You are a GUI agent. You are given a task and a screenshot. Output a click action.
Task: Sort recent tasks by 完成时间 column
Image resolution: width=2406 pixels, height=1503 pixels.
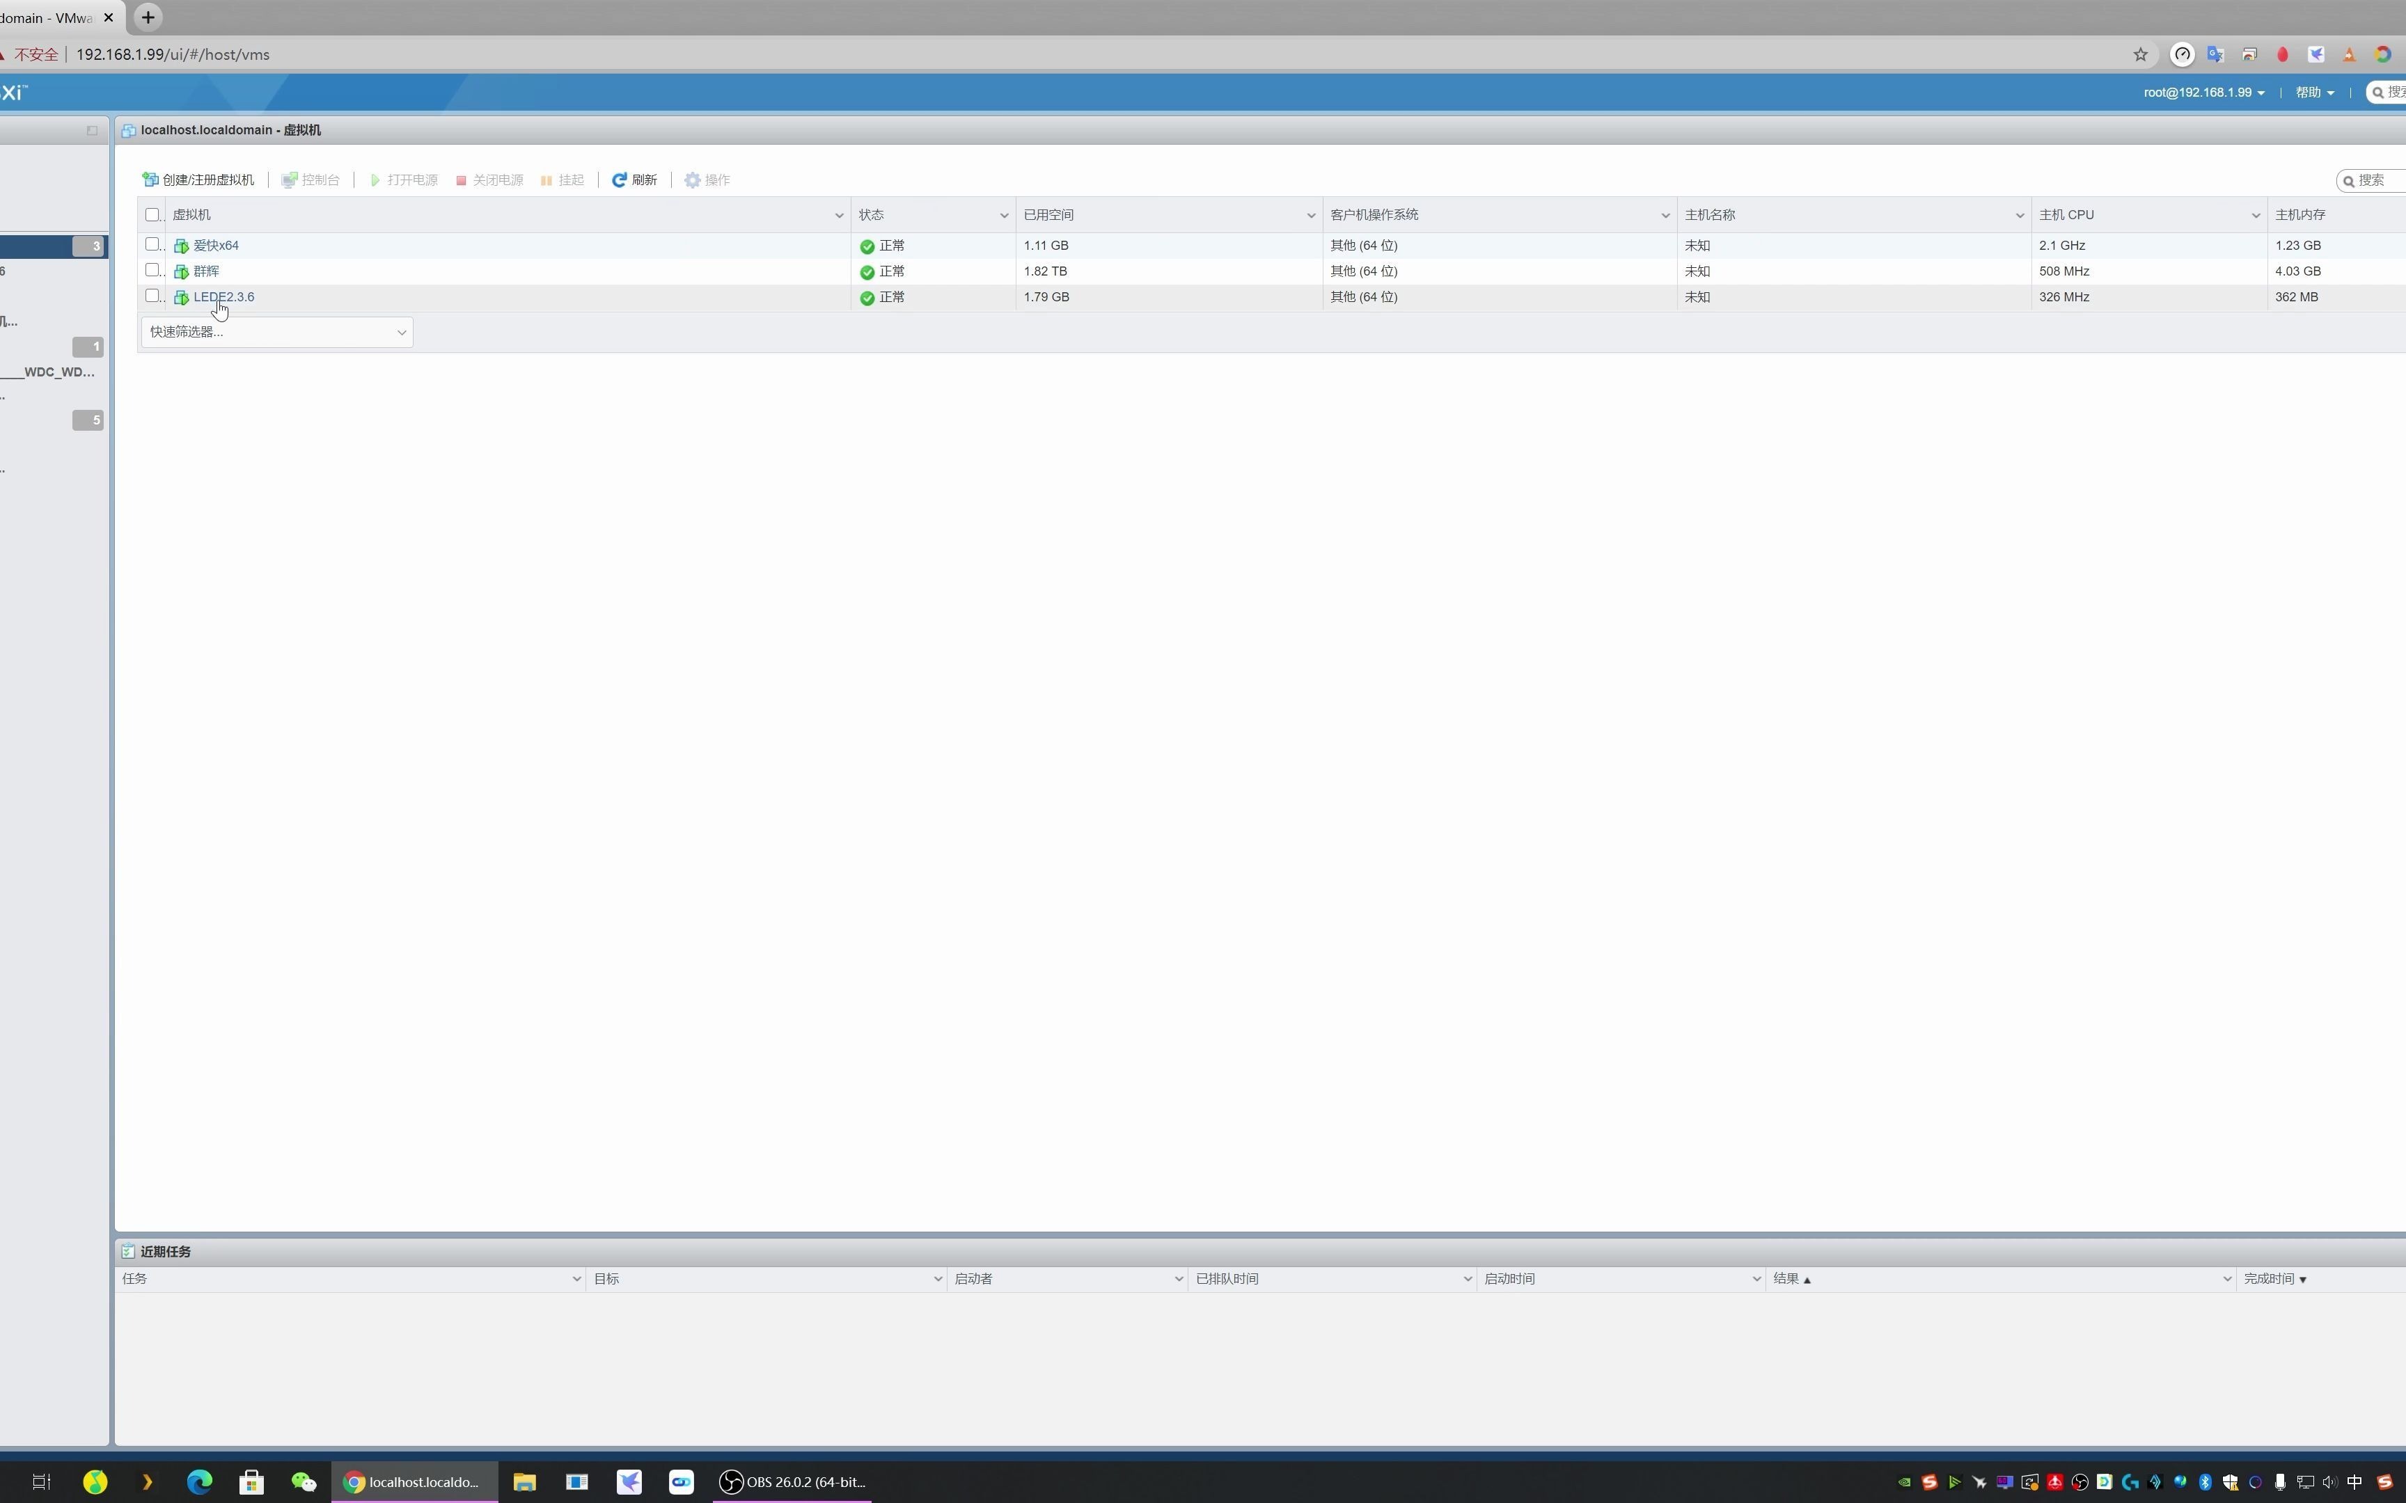(2274, 1280)
